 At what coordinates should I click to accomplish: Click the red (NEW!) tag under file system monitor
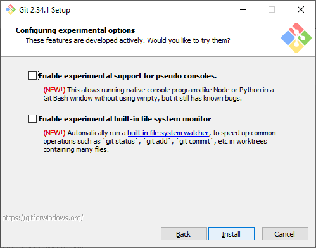click(54, 133)
